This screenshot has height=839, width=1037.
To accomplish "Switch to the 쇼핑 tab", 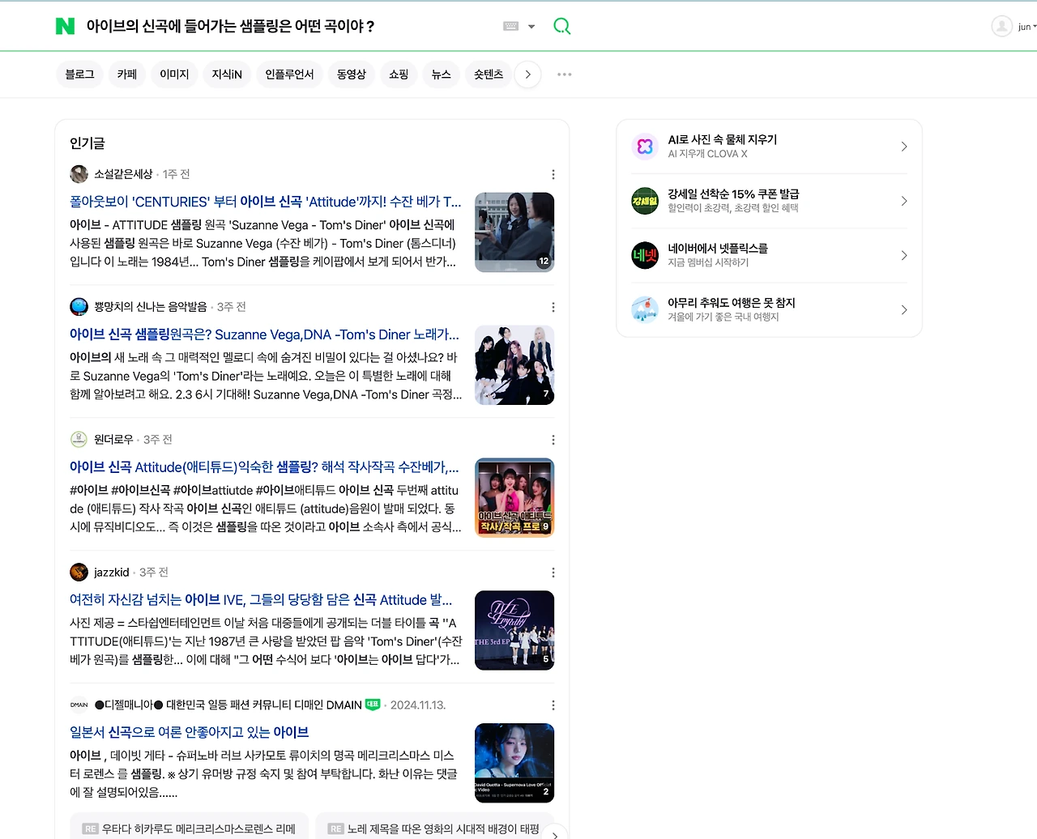I will click(399, 75).
